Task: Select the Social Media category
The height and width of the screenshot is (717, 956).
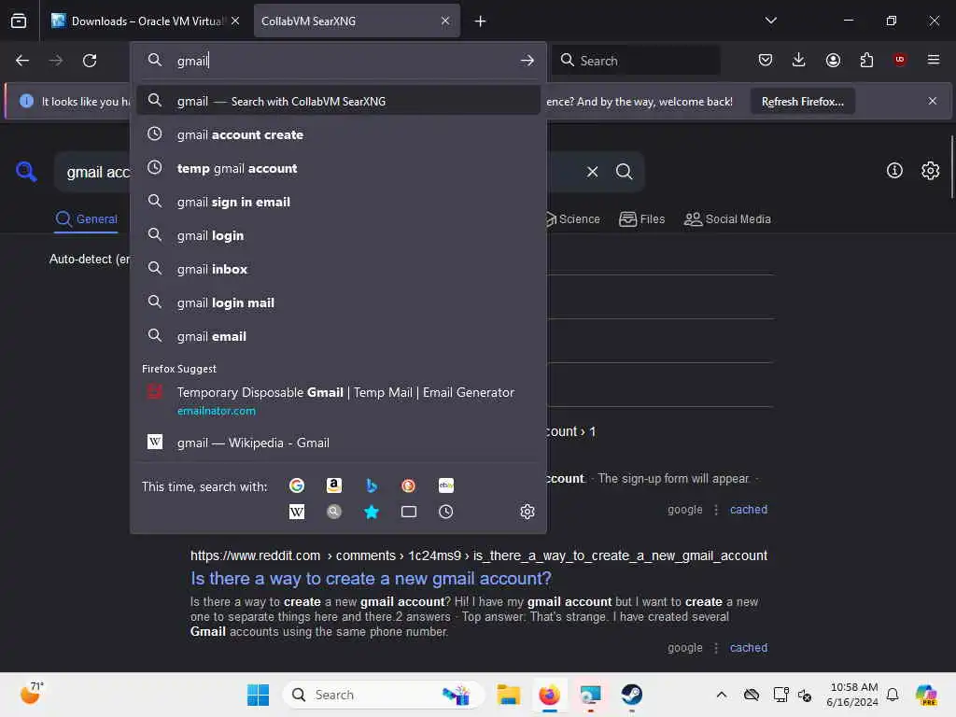Action: (727, 218)
